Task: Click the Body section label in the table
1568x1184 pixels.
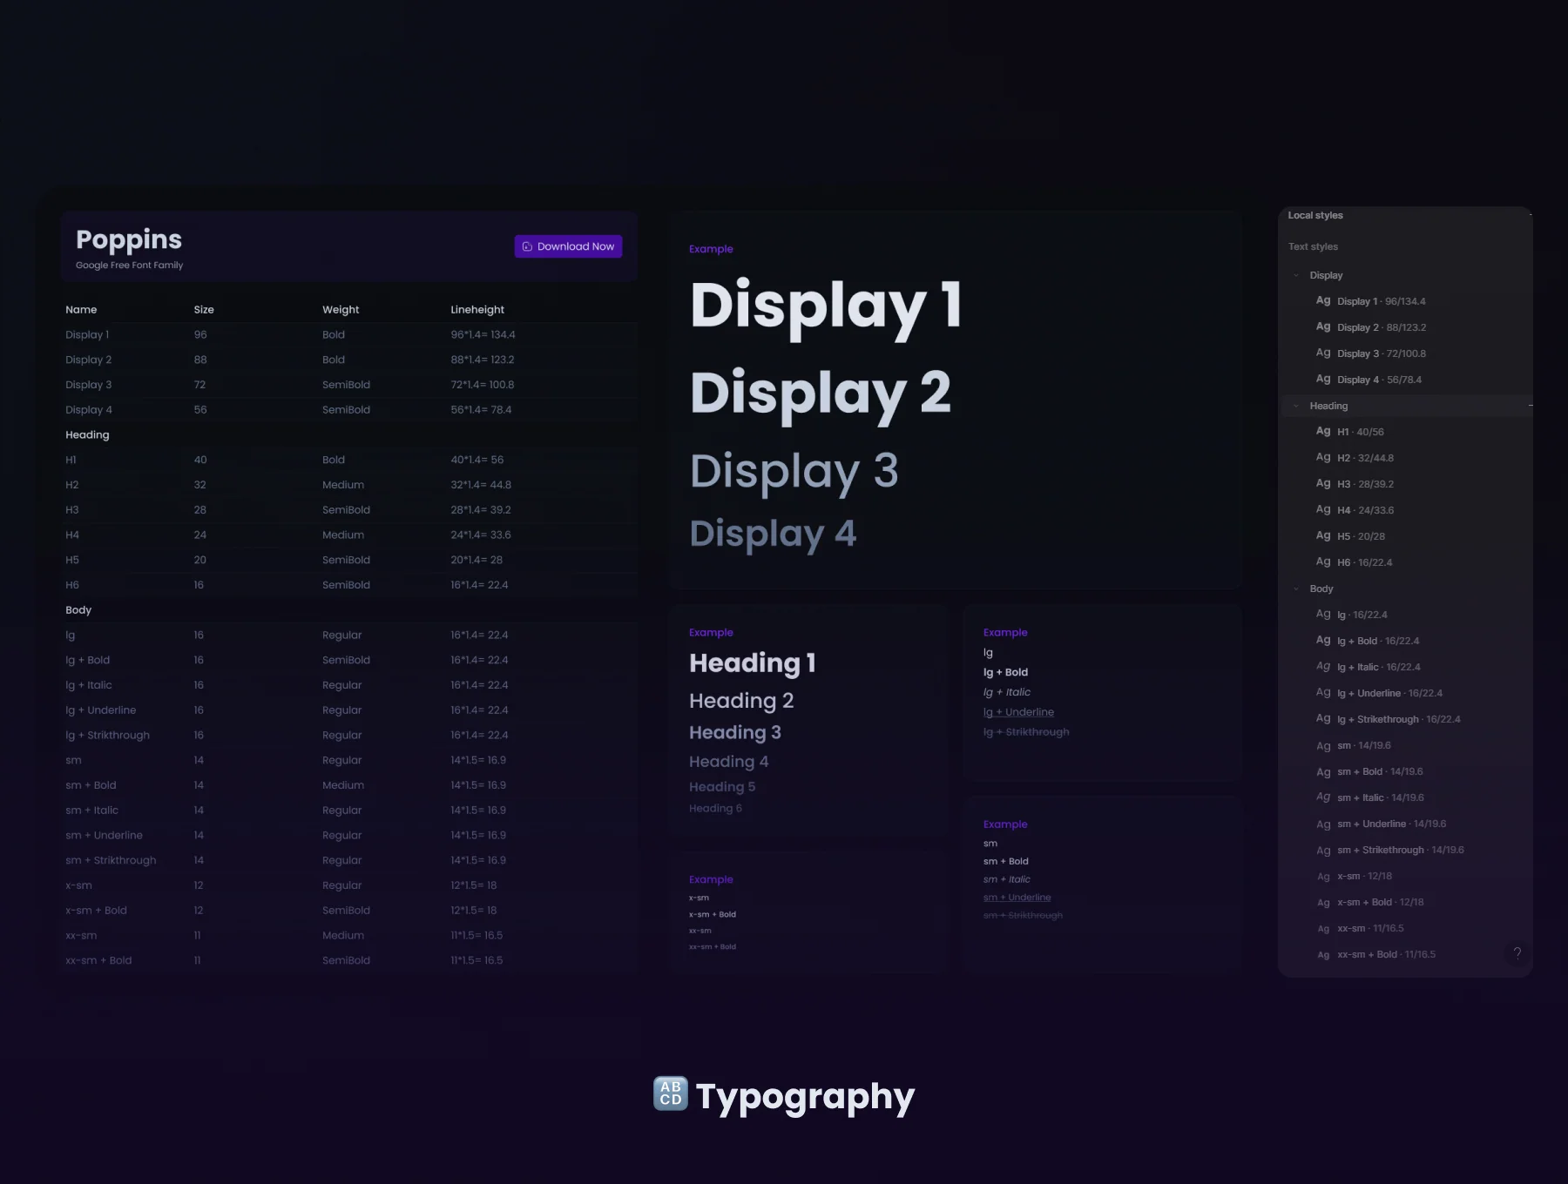Action: (78, 610)
